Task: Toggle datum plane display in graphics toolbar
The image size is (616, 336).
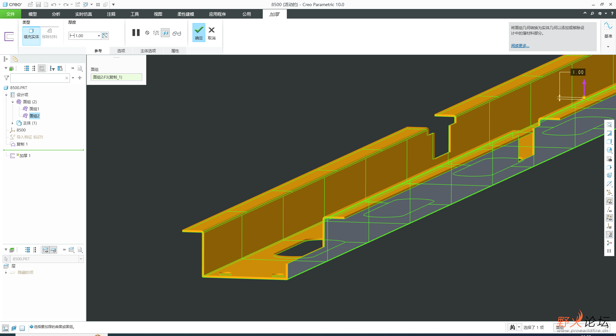Action: click(609, 201)
